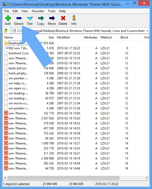Maximize the 7-Zip window

(135, 3)
